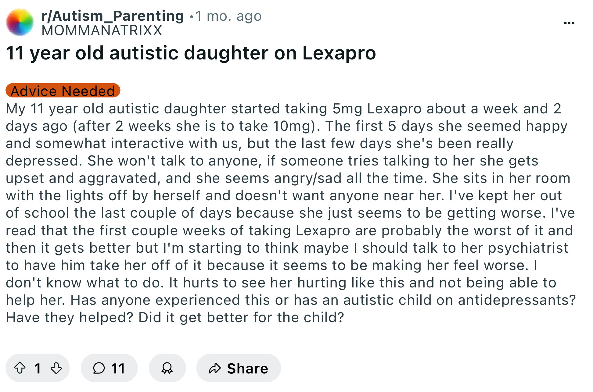
Task: Click the vote score number 1
Action: 38,368
